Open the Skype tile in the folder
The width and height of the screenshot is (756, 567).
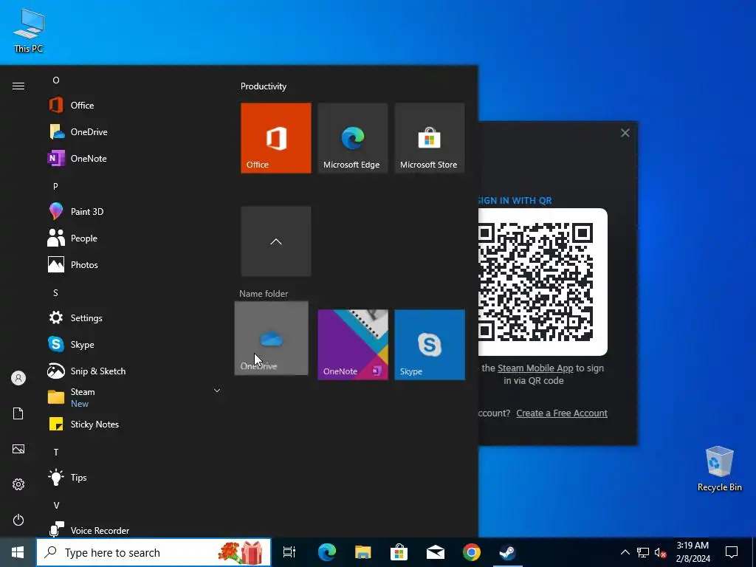pyautogui.click(x=429, y=345)
